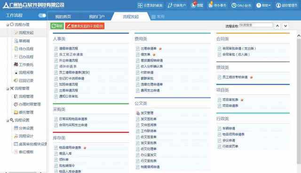Viewport: 301px width, 173px height.
Task: Open the 日常采购物品申请表 entry
Action: (73, 119)
